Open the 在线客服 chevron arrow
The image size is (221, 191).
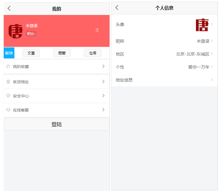(103, 110)
